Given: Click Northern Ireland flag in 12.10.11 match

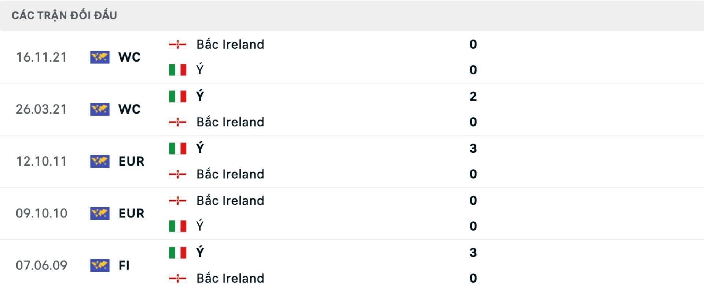Looking at the screenshot, I should tap(177, 174).
